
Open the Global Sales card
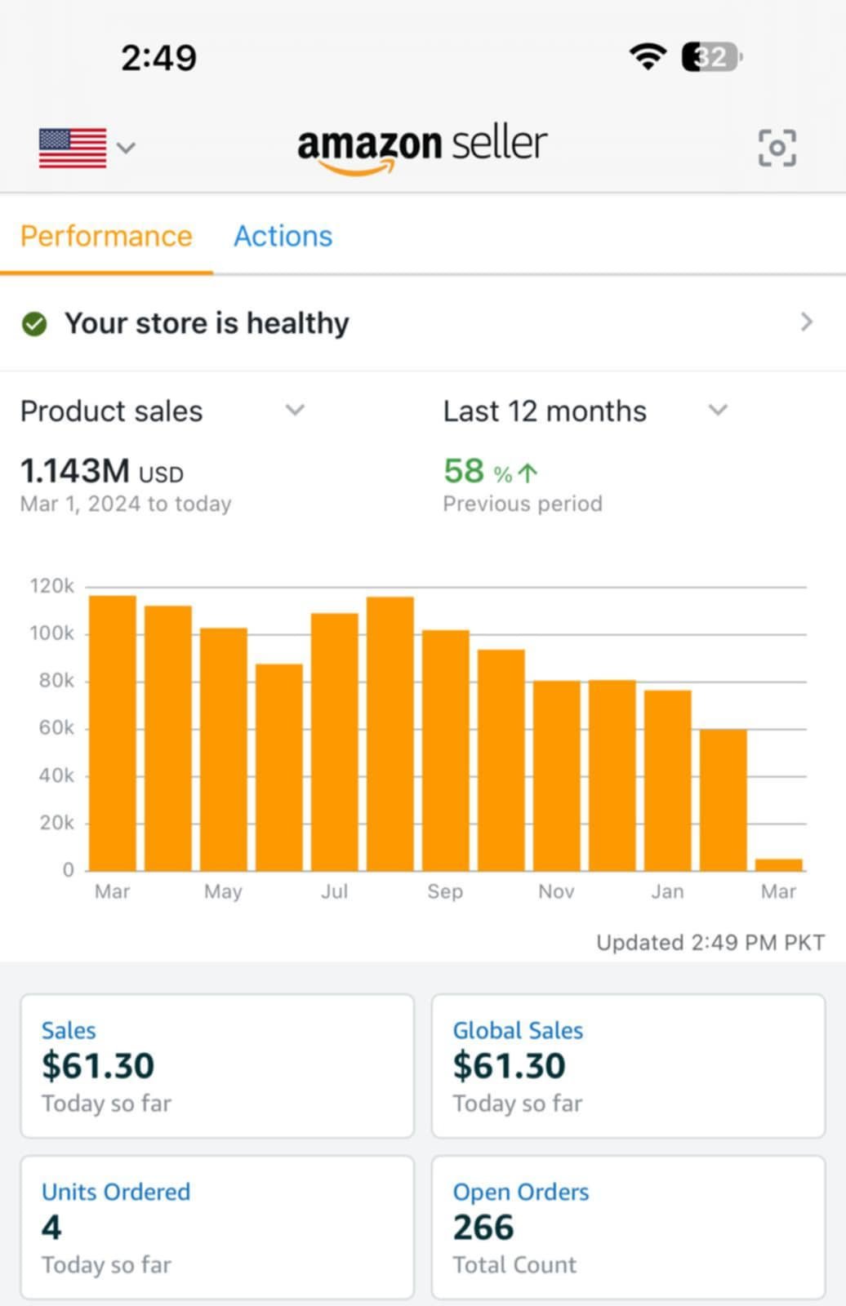click(629, 1066)
